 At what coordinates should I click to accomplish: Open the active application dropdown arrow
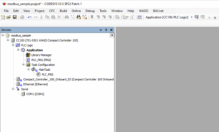pos(191,17)
